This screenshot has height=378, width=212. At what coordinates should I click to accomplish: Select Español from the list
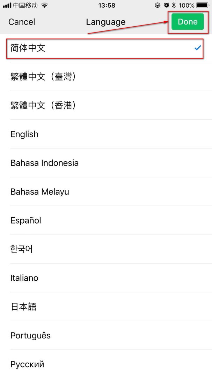point(25,220)
